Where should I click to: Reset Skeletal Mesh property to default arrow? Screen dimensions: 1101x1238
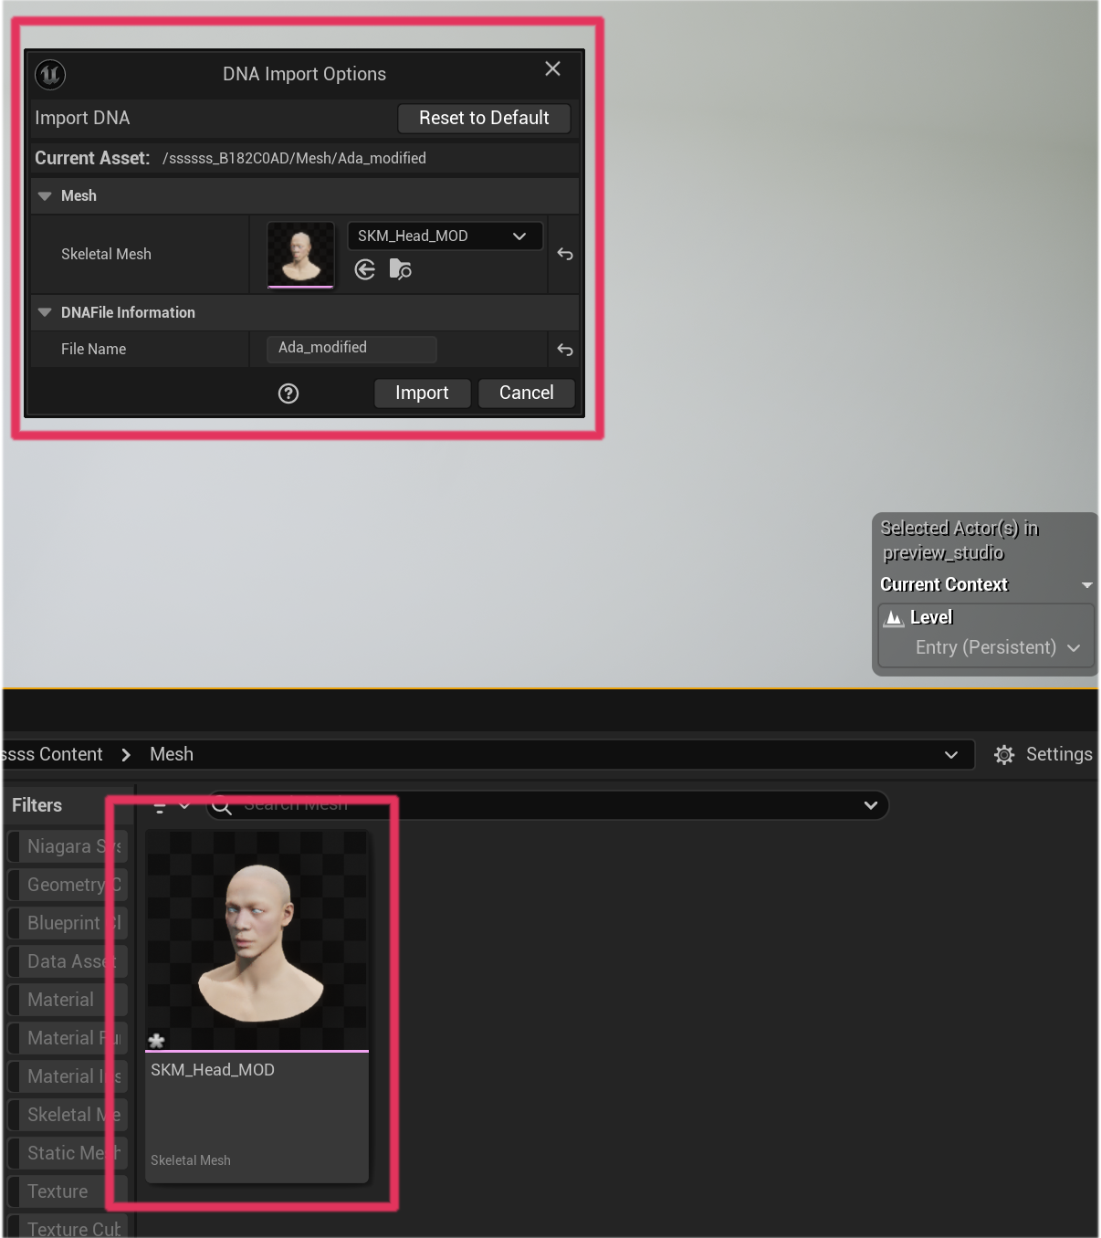565,254
